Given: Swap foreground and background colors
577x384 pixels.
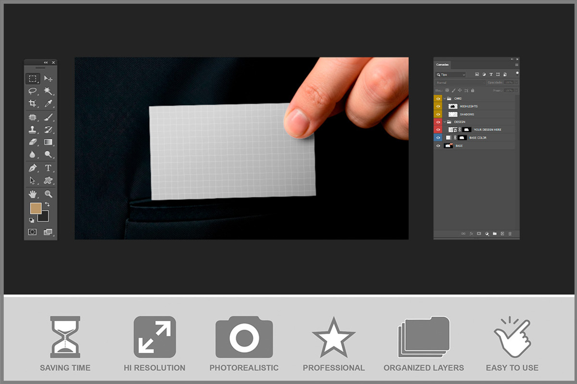Looking at the screenshot, I should pos(47,204).
